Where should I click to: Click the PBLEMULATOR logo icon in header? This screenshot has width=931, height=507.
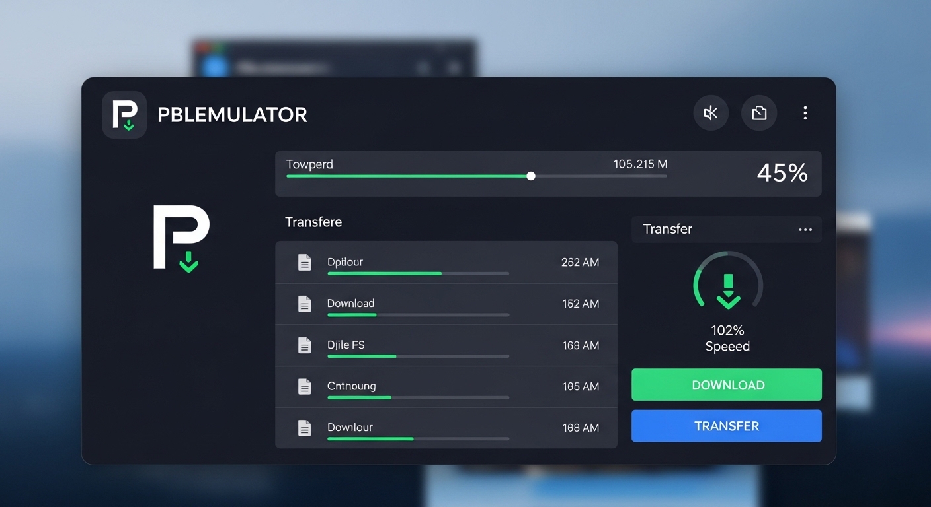pyautogui.click(x=124, y=114)
